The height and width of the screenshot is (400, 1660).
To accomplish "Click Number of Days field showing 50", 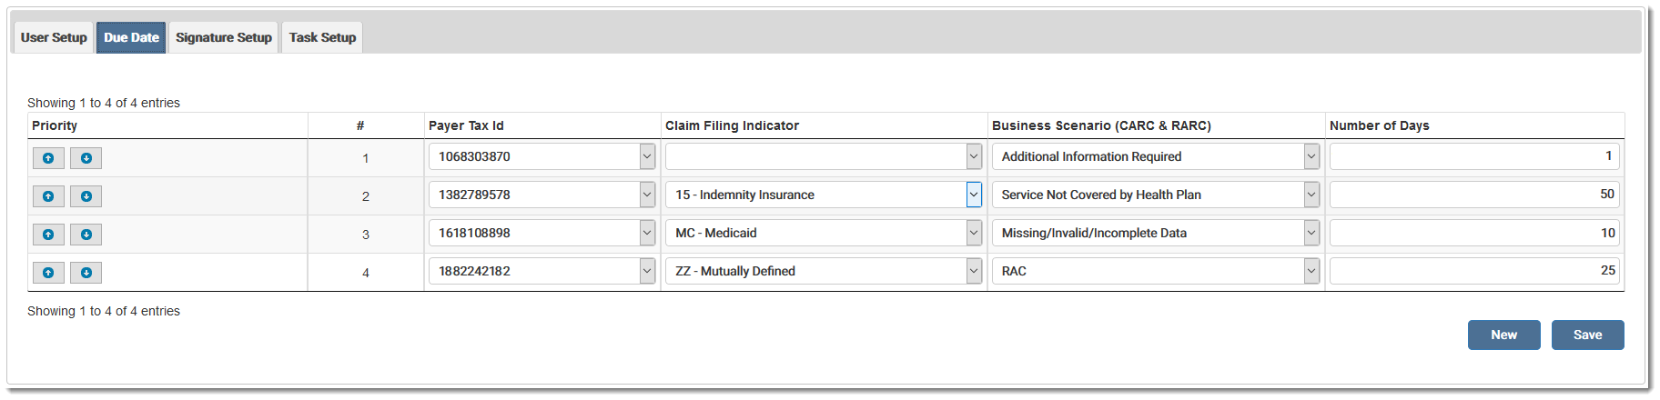I will click(x=1473, y=195).
